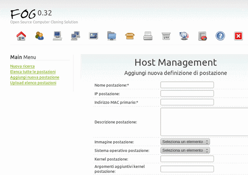The image size is (248, 175).
Task: Open Group Management multiple computers icon
Action: [75, 36]
